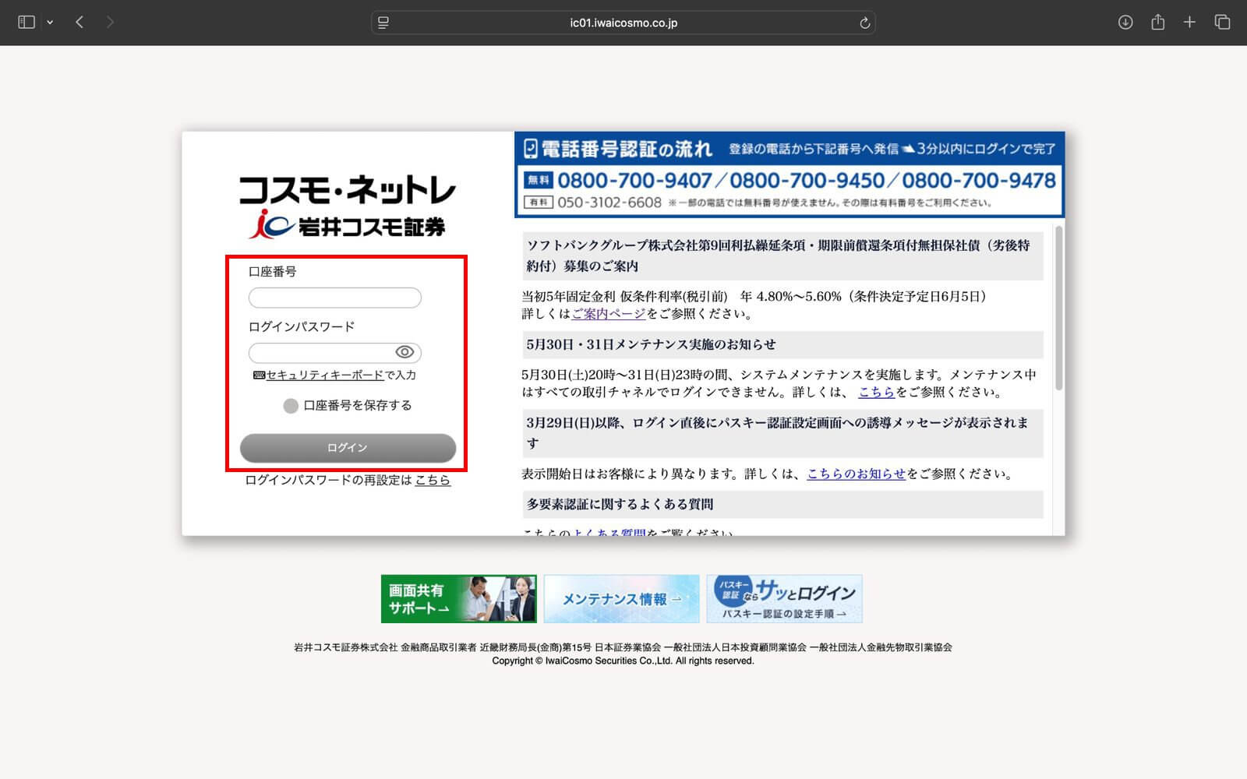Open the メンテナンス情報 banner
This screenshot has height=779, width=1247.
(x=621, y=599)
